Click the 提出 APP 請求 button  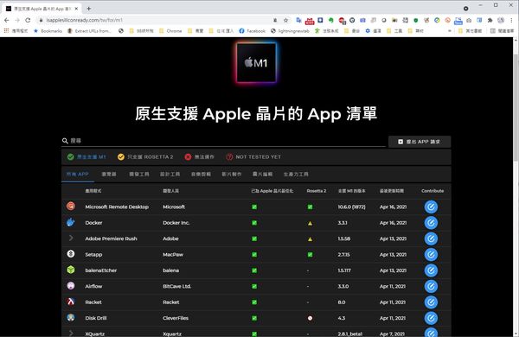(x=420, y=142)
